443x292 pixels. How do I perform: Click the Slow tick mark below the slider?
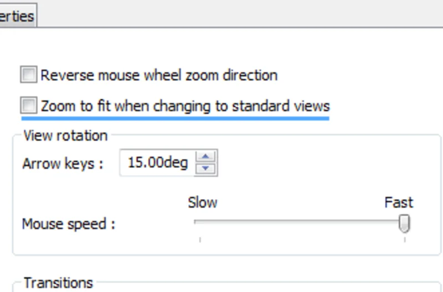(200, 239)
